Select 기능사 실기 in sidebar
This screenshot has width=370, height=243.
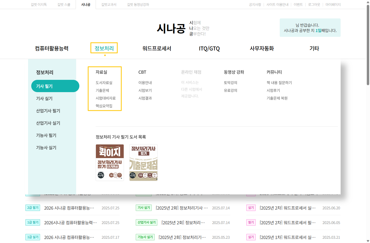[46, 148]
